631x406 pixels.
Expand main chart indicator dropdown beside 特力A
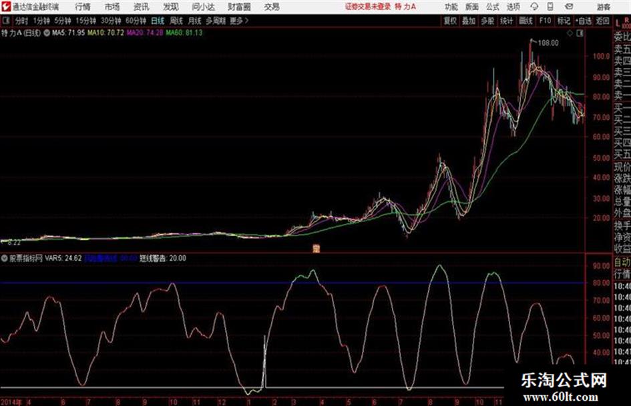(x=47, y=33)
